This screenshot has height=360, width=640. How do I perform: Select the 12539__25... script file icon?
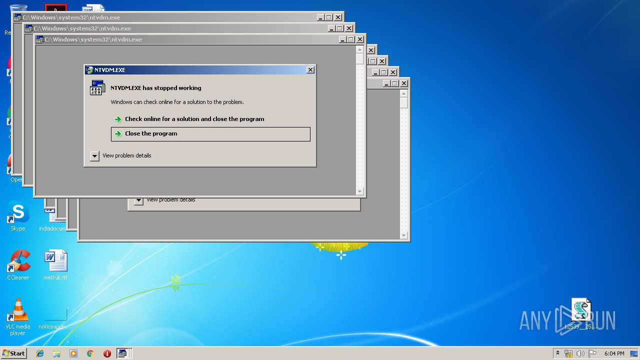581,314
